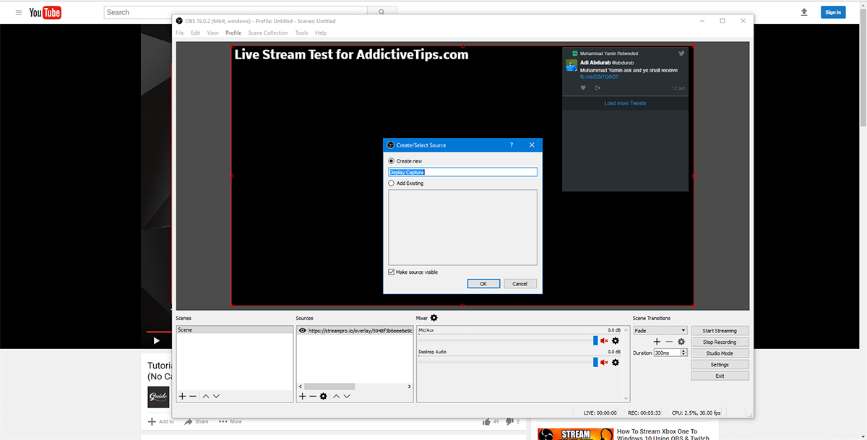Viewport: 867px width, 440px height.
Task: Move source down arrow in Sources panel
Action: 347,396
